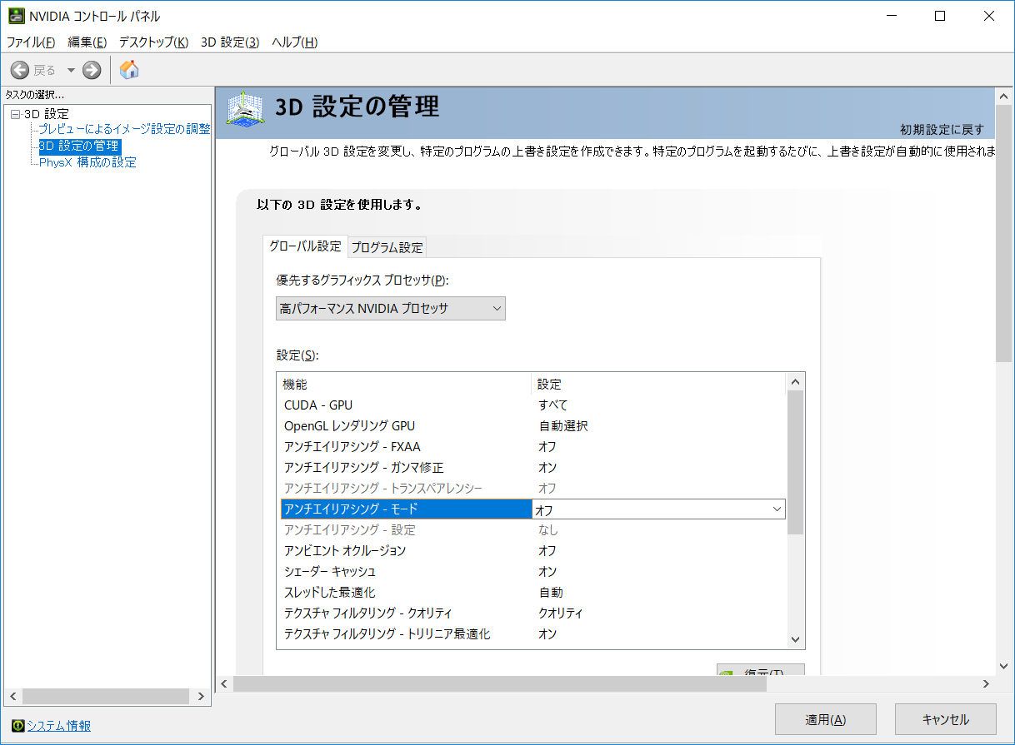The height and width of the screenshot is (745, 1015).
Task: Open the 編集(E) menu
Action: pyautogui.click(x=87, y=42)
